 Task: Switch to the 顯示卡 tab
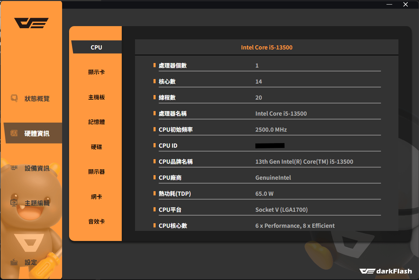[96, 72]
